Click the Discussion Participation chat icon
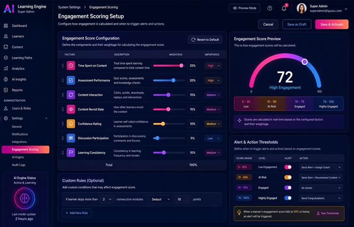The image size is (354, 227). point(71,138)
